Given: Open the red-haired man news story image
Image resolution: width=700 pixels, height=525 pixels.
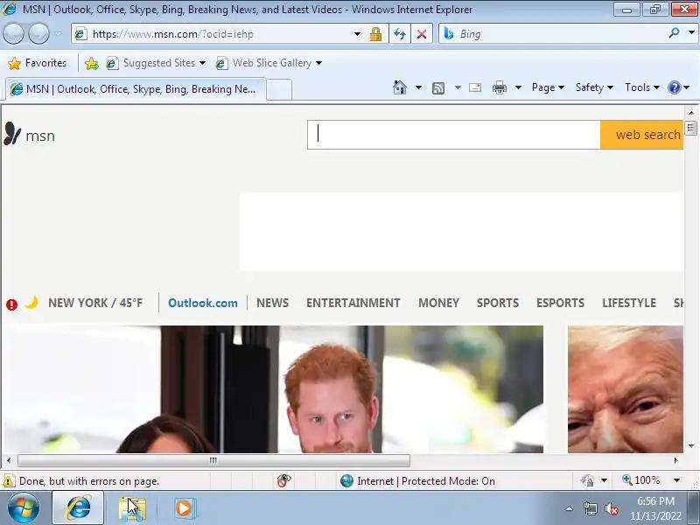Looking at the screenshot, I should pyautogui.click(x=274, y=389).
